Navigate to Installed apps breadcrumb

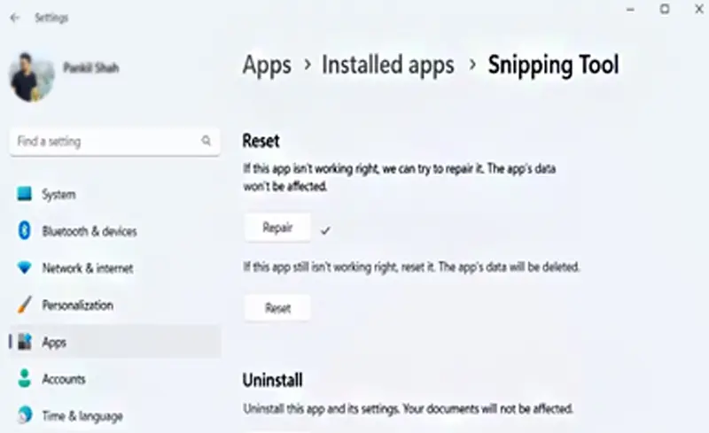pos(388,66)
